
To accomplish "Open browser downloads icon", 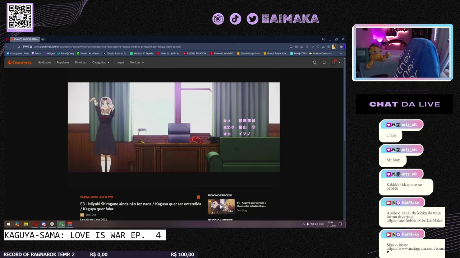I will [323, 47].
